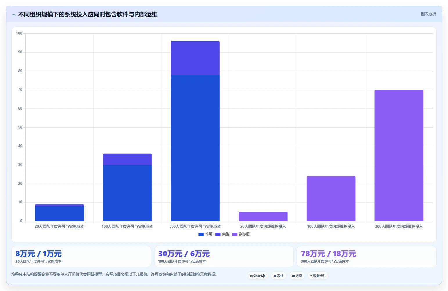Click the purple 300人团队年度内部维护投入 bar
This screenshot has width=448, height=291.
[399, 156]
